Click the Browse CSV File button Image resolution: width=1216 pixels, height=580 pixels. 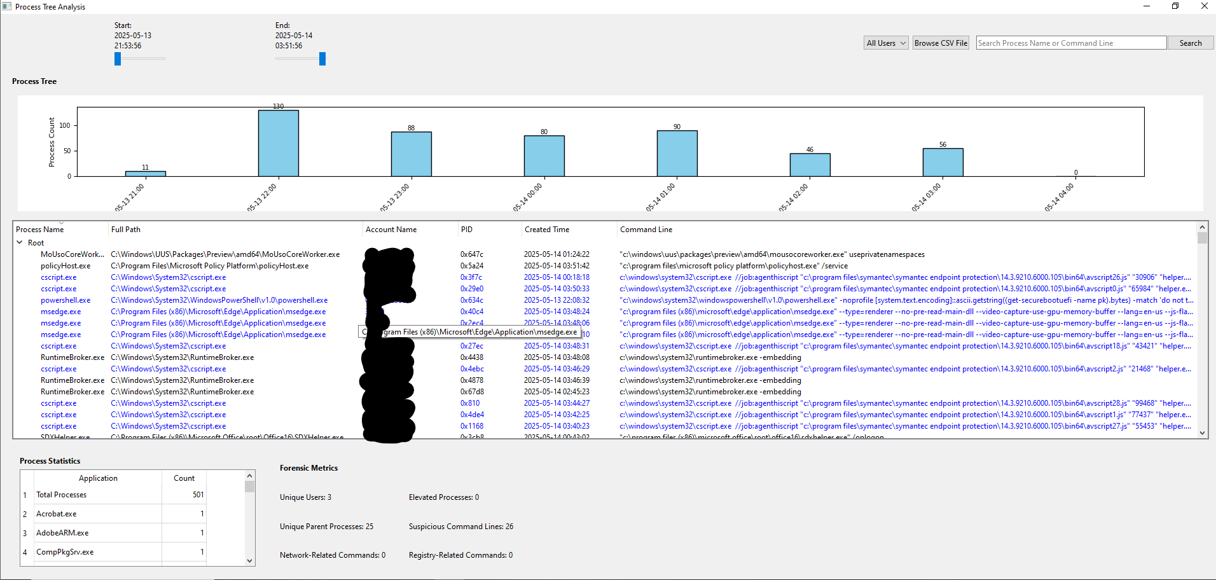pos(941,43)
